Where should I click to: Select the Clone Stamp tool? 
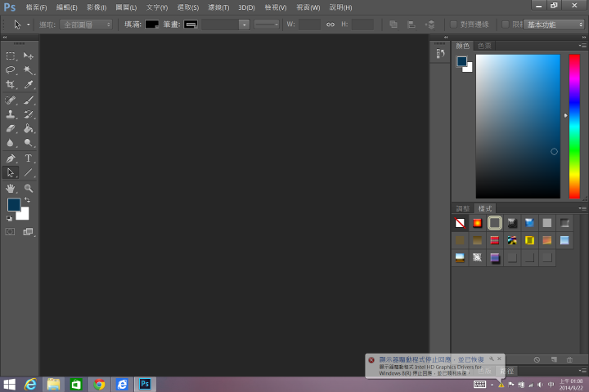click(11, 114)
